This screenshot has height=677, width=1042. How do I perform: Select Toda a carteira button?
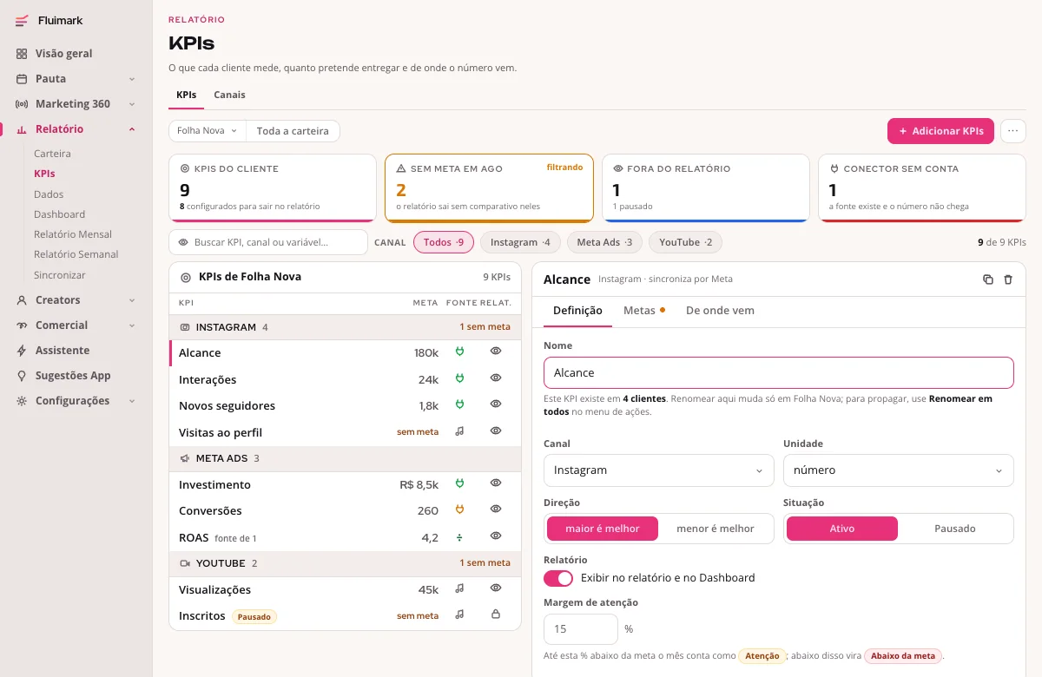point(293,131)
